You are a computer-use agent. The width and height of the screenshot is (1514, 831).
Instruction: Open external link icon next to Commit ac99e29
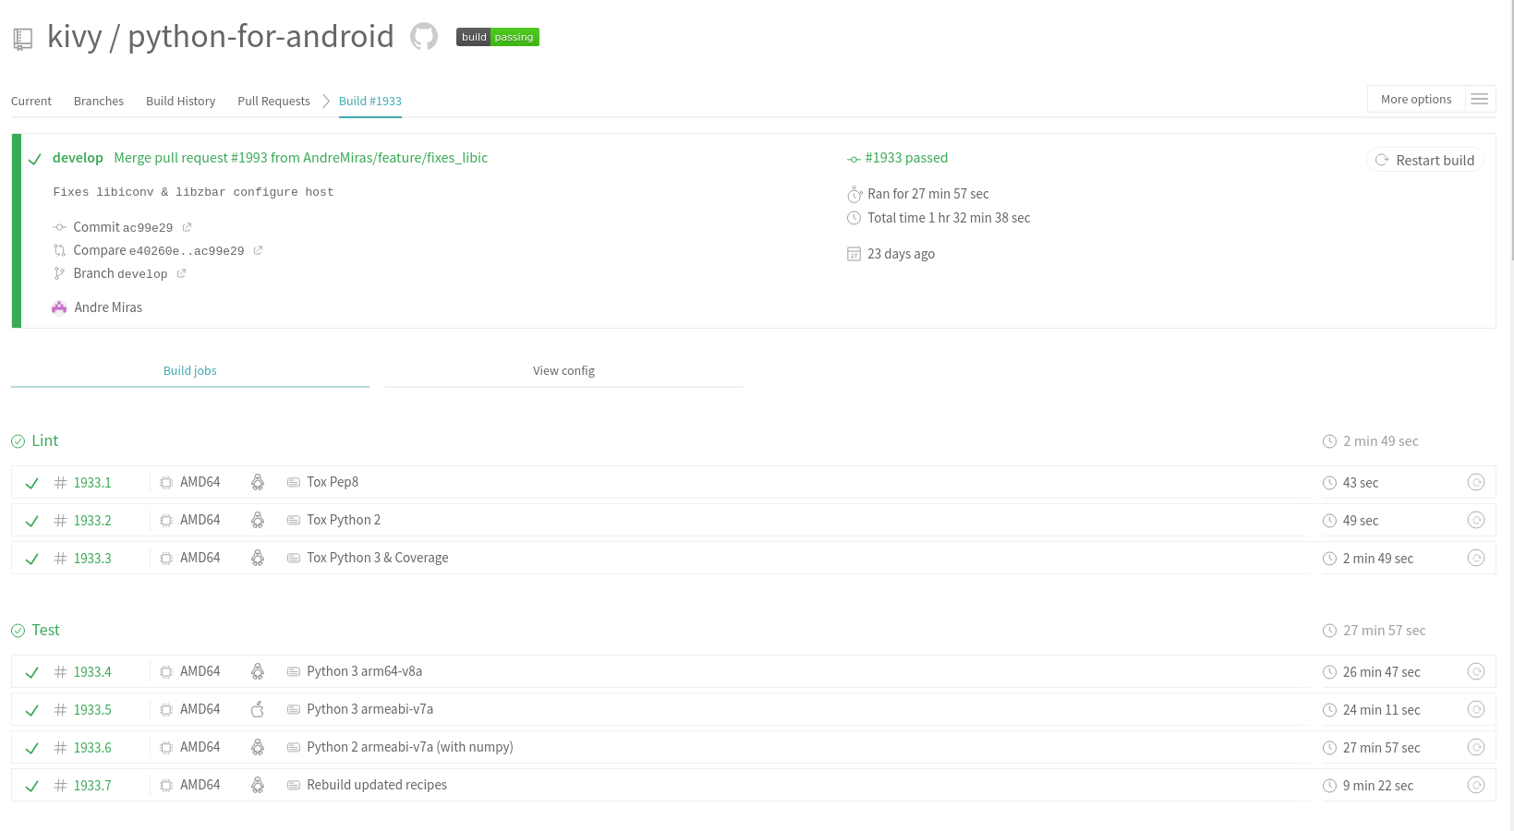point(187,227)
